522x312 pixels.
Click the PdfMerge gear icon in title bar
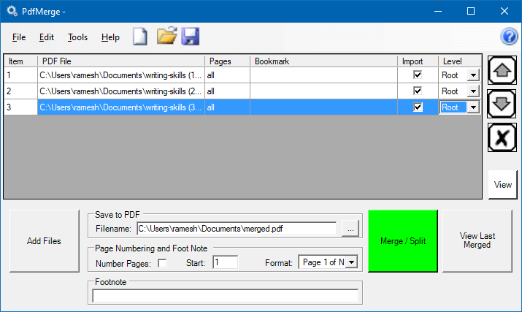point(12,11)
